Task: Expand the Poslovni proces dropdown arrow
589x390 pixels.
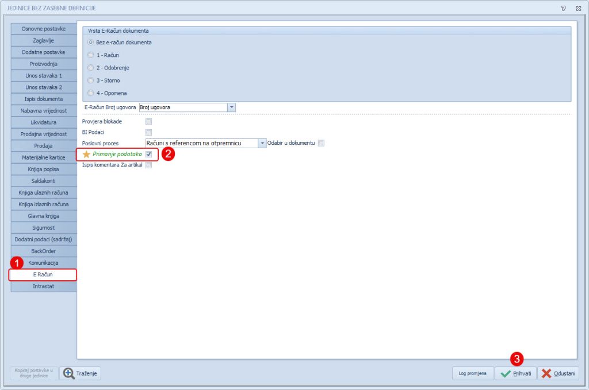Action: [262, 143]
